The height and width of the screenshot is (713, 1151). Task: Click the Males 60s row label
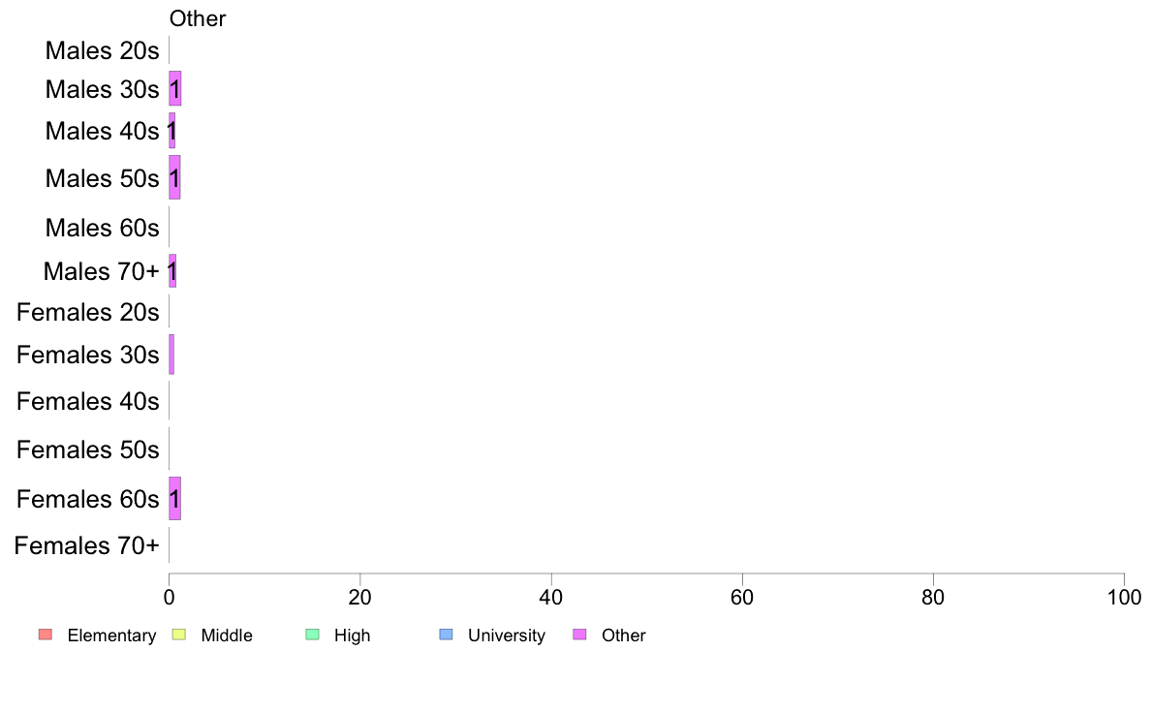tap(102, 228)
